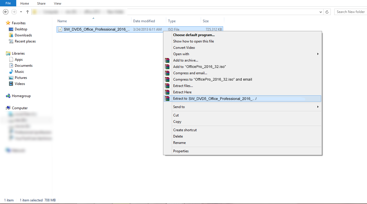Click the Videos library icon in sidebar

click(x=11, y=84)
